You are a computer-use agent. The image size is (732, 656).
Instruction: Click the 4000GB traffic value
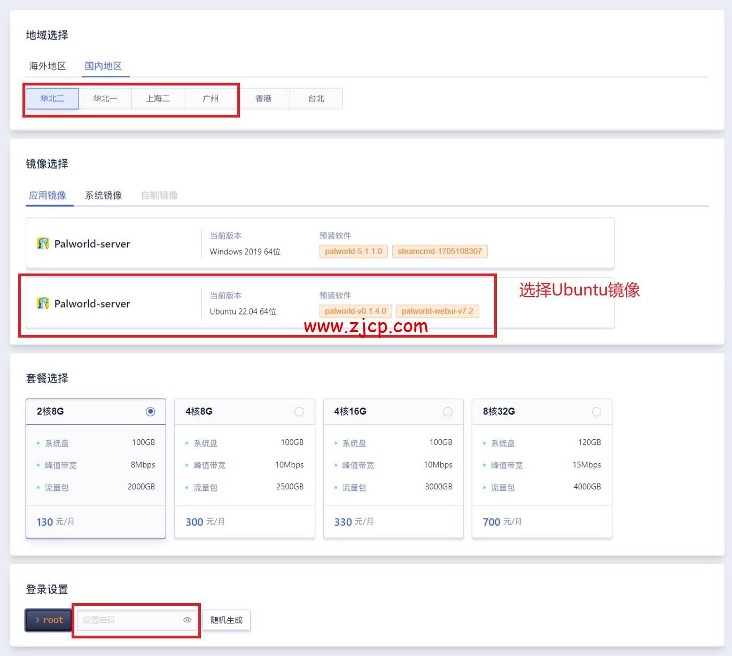pos(587,487)
